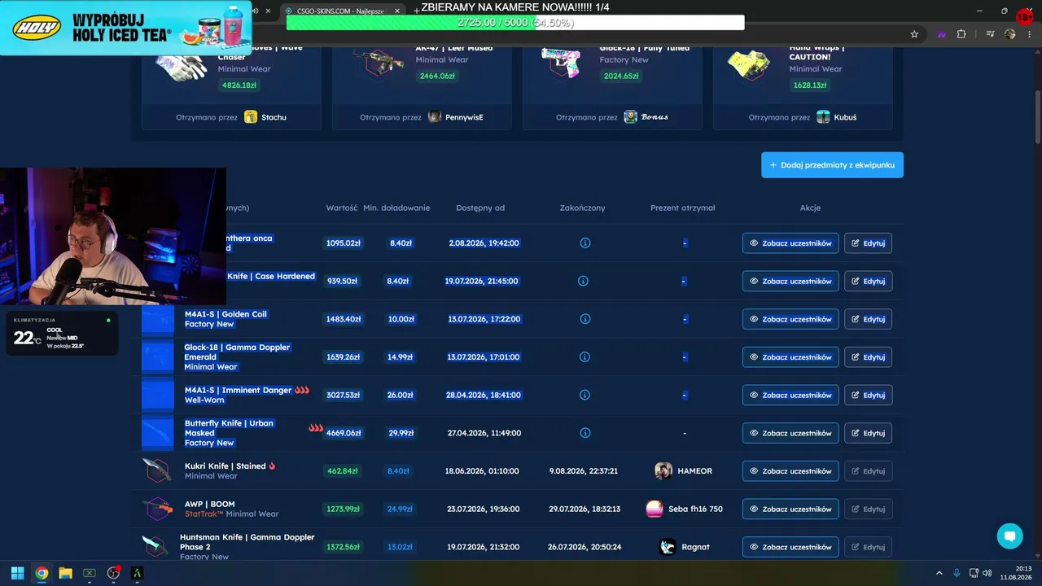Image resolution: width=1042 pixels, height=586 pixels.
Task: Click Dodaj przedmioty z ekwipunku button
Action: coord(832,164)
